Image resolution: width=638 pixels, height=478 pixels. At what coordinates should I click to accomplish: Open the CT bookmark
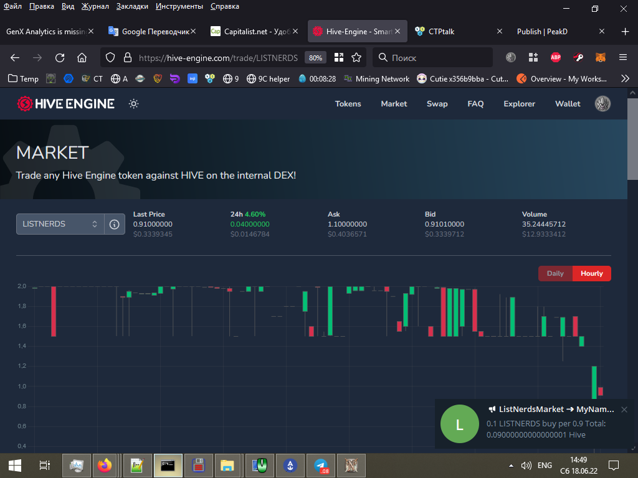pyautogui.click(x=92, y=78)
